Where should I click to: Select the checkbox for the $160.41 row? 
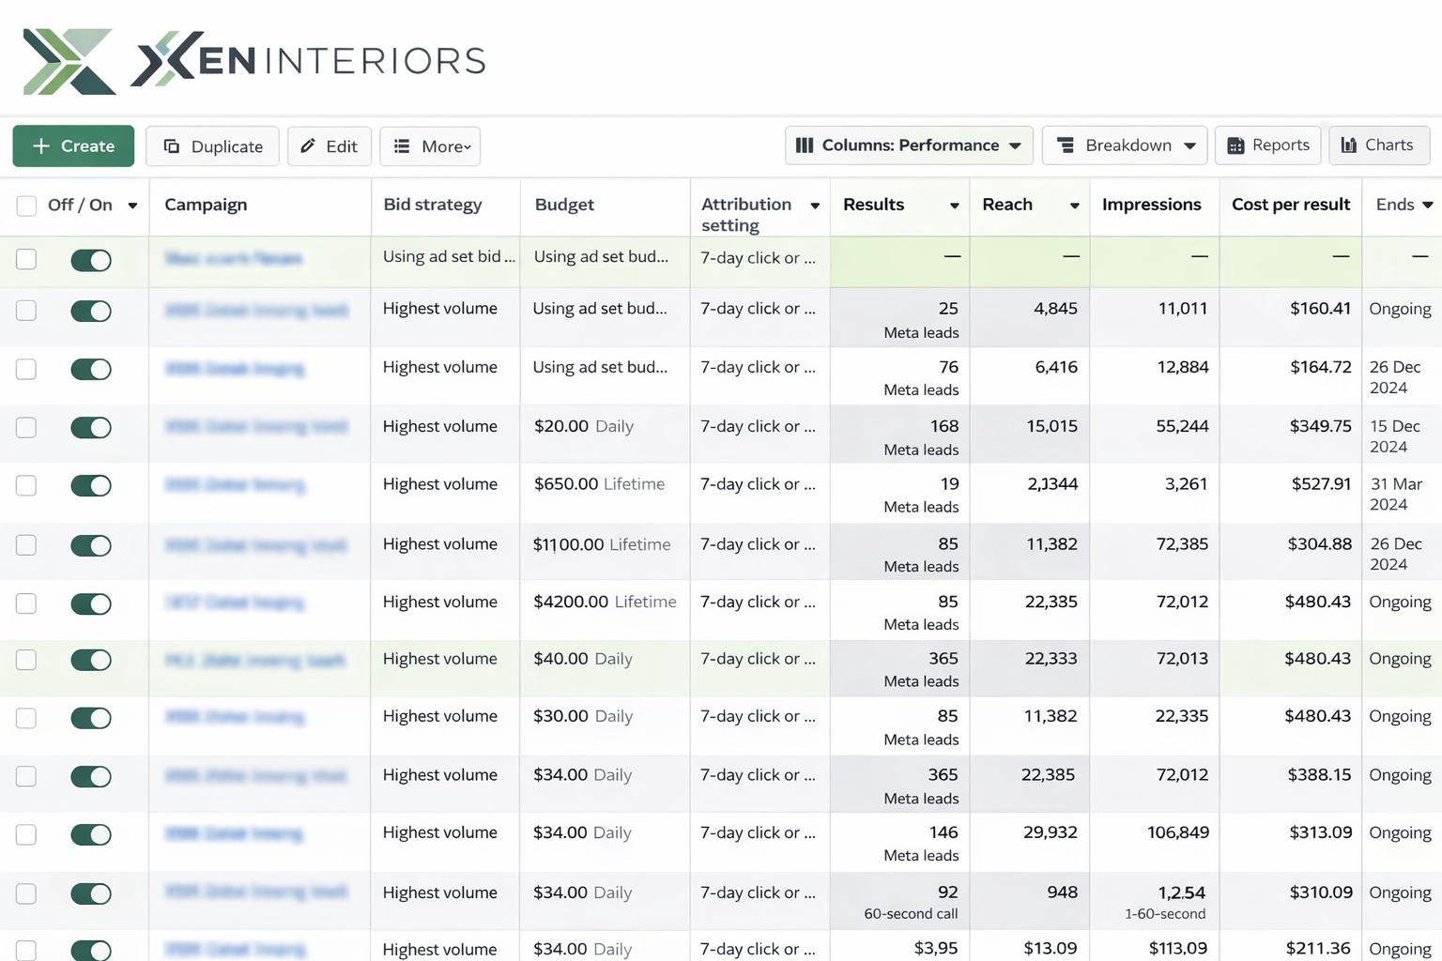point(26,311)
